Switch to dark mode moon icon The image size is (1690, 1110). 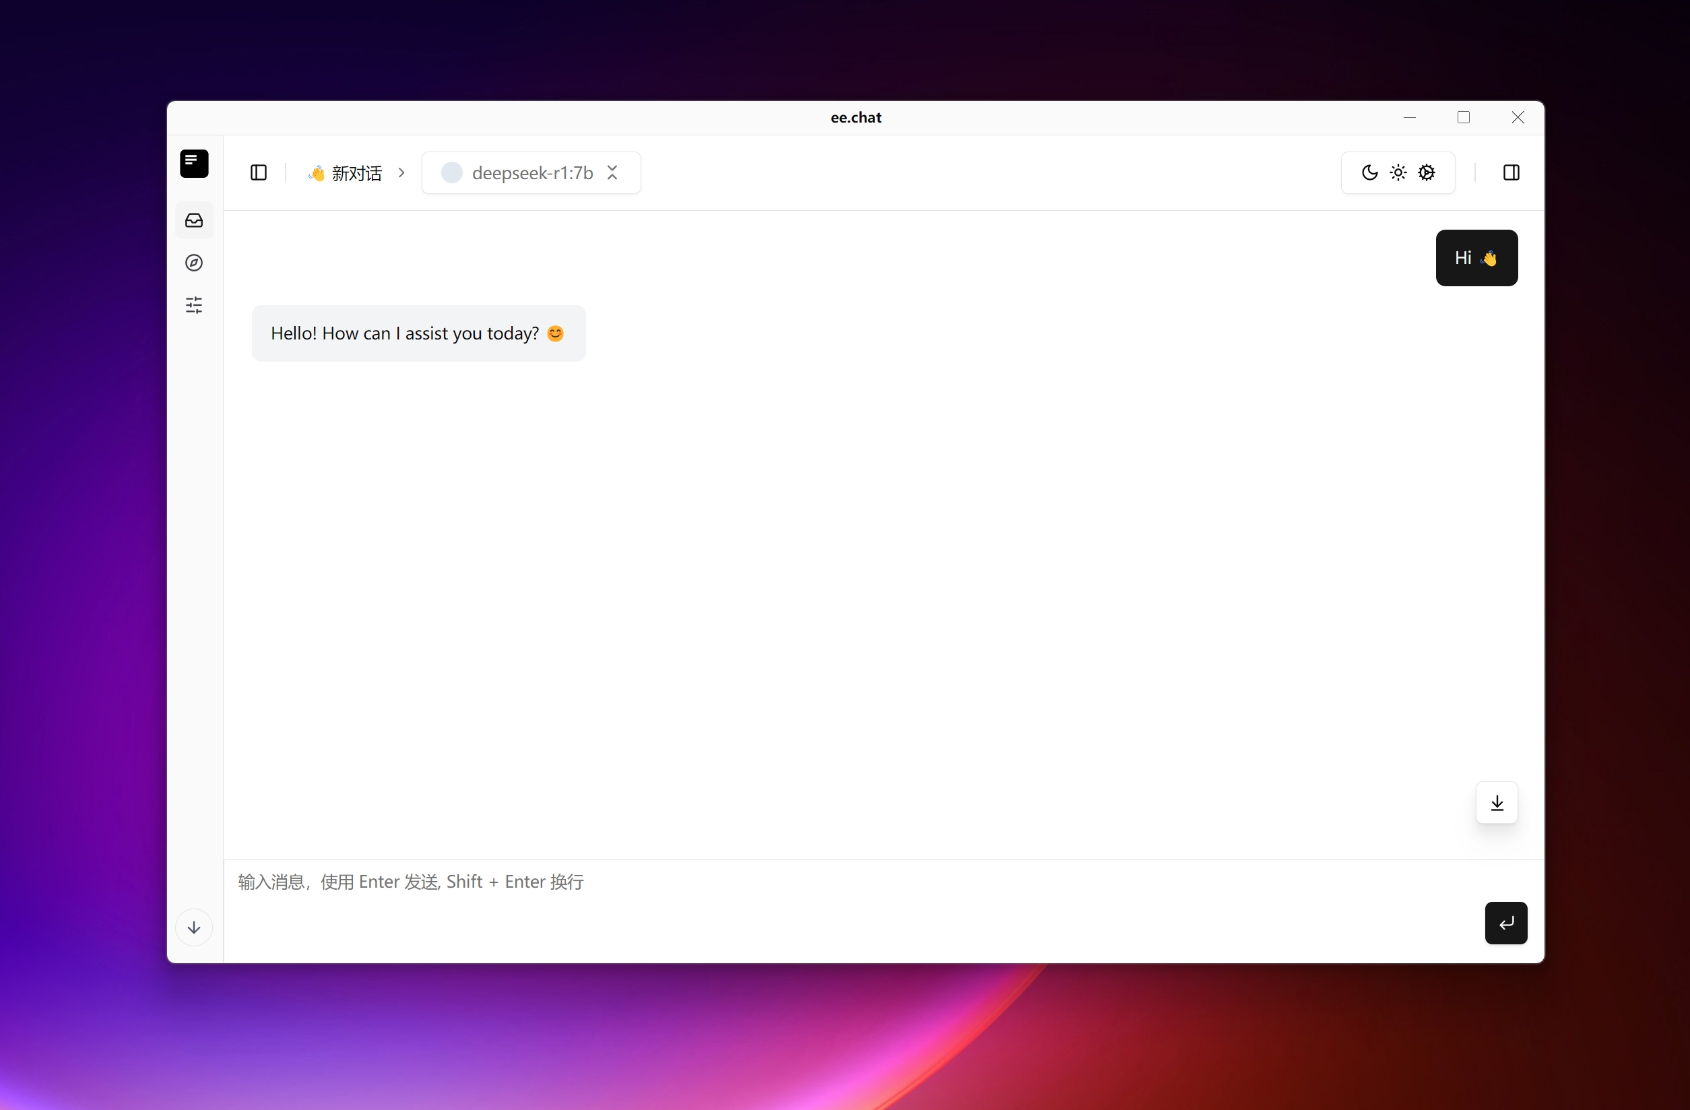(x=1370, y=172)
